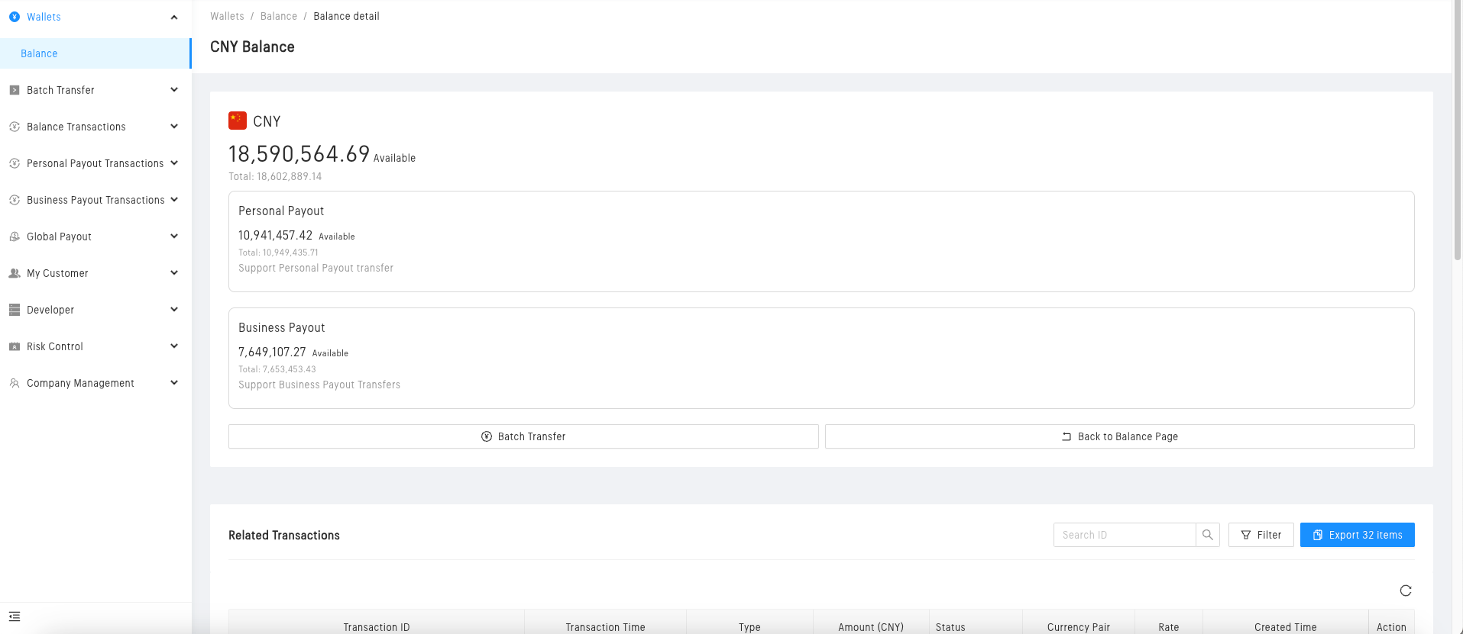Expand the Batch Transfer menu chevron
Image resolution: width=1463 pixels, height=634 pixels.
pyautogui.click(x=174, y=90)
